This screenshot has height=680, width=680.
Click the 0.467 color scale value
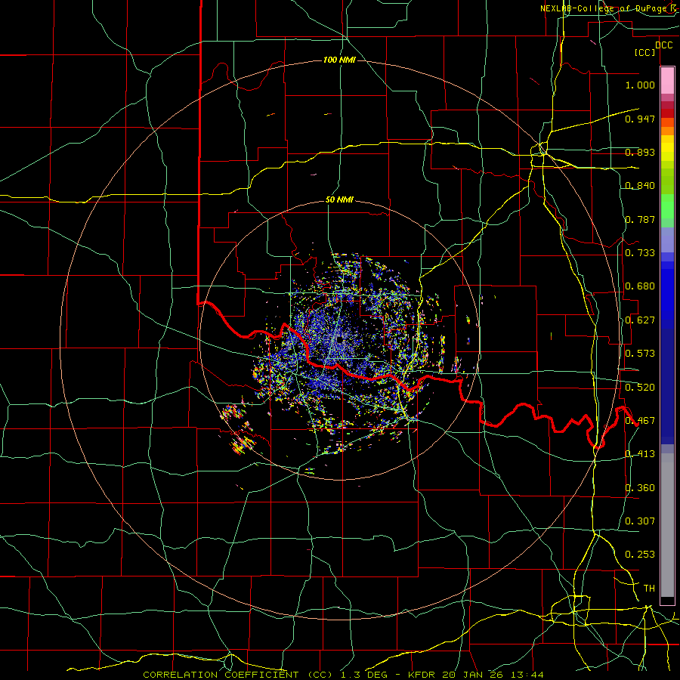pyautogui.click(x=640, y=421)
